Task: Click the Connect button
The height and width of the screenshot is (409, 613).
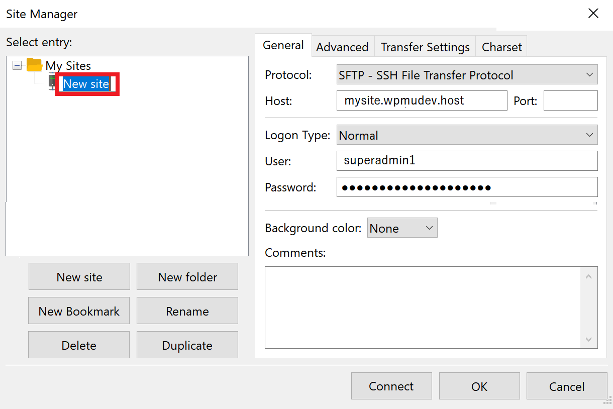Action: pos(391,386)
